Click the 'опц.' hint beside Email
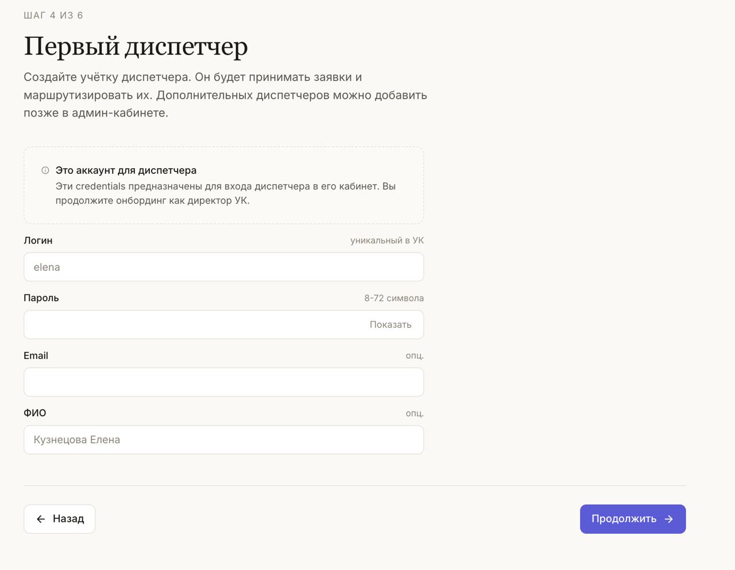Viewport: 735px width, 570px height. pos(415,355)
